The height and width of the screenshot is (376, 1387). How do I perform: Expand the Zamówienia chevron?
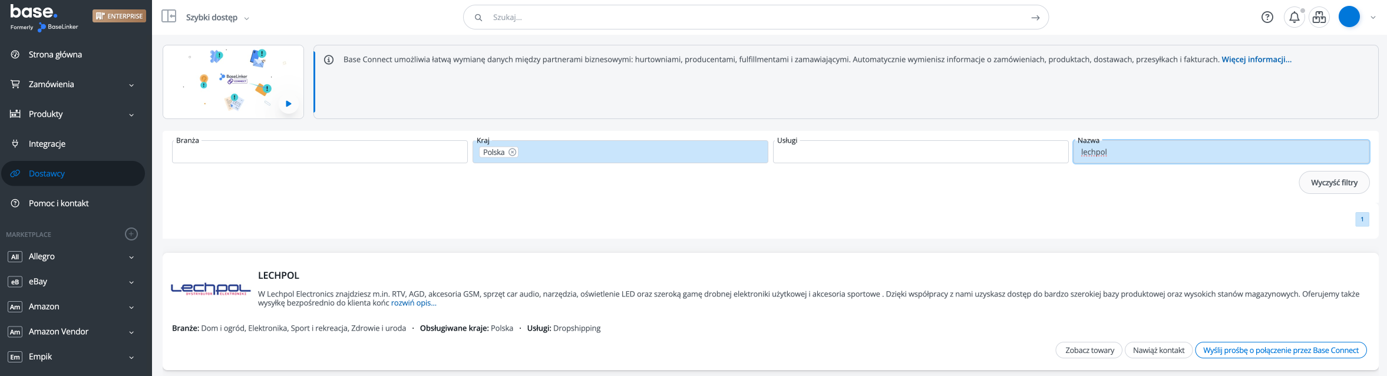point(131,85)
